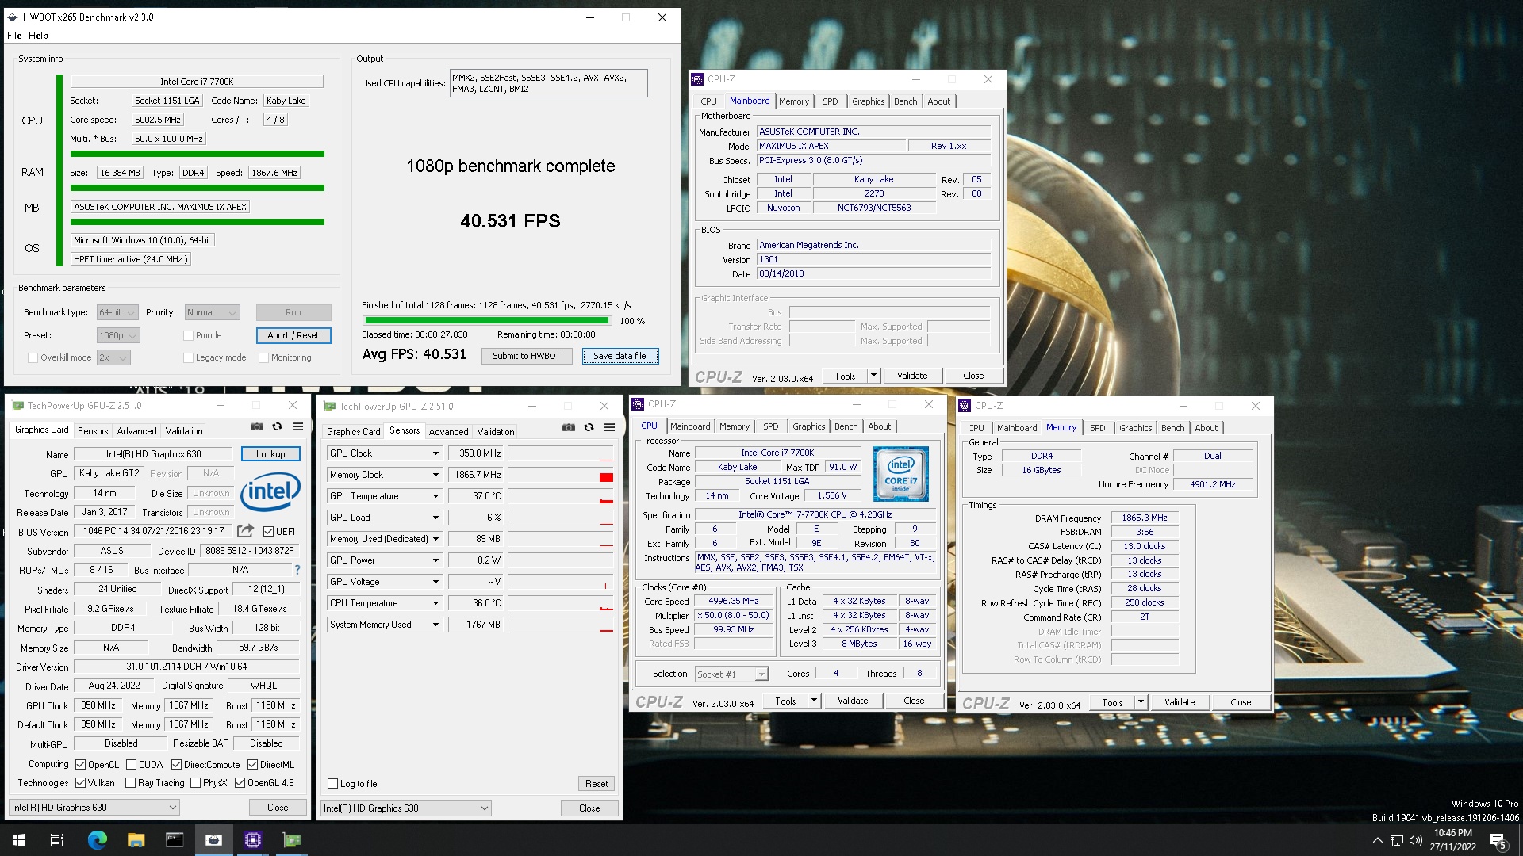Open the File menu in HWBOT x265
The image size is (1523, 856).
point(14,36)
